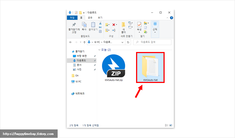Image resolution: width=235 pixels, height=138 pixels.
Task: Click the Edit file icon in the 열기 group
Action: pyautogui.click(x=145, y=27)
